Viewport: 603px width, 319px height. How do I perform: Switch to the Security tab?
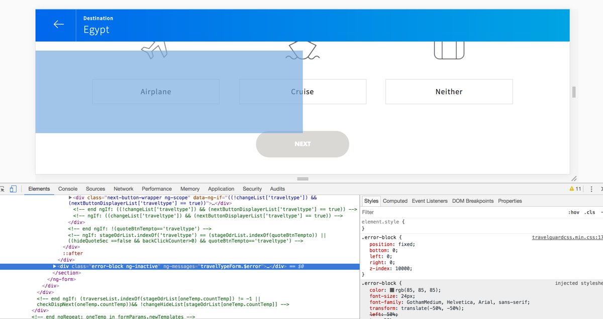252,189
